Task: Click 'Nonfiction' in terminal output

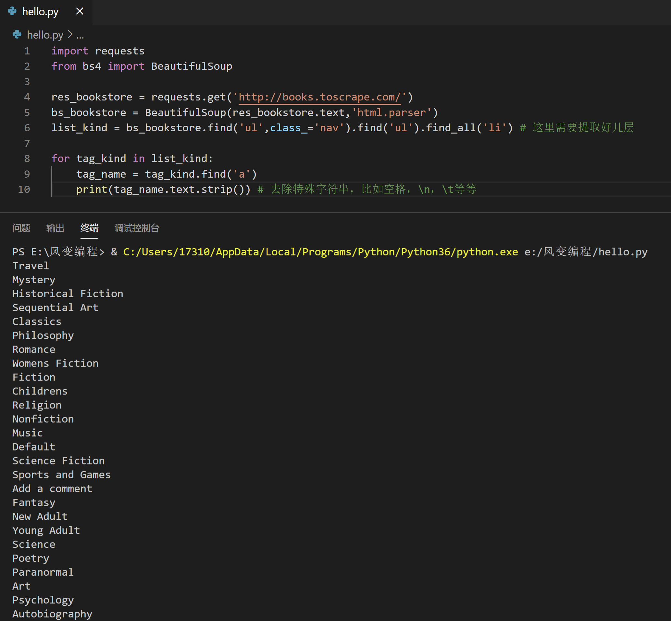Action: point(43,419)
